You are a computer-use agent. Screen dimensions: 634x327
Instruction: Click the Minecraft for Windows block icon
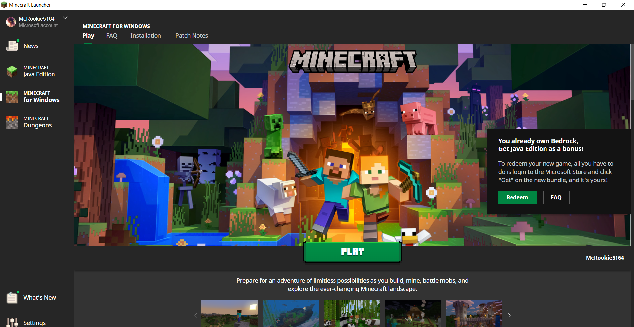(12, 97)
